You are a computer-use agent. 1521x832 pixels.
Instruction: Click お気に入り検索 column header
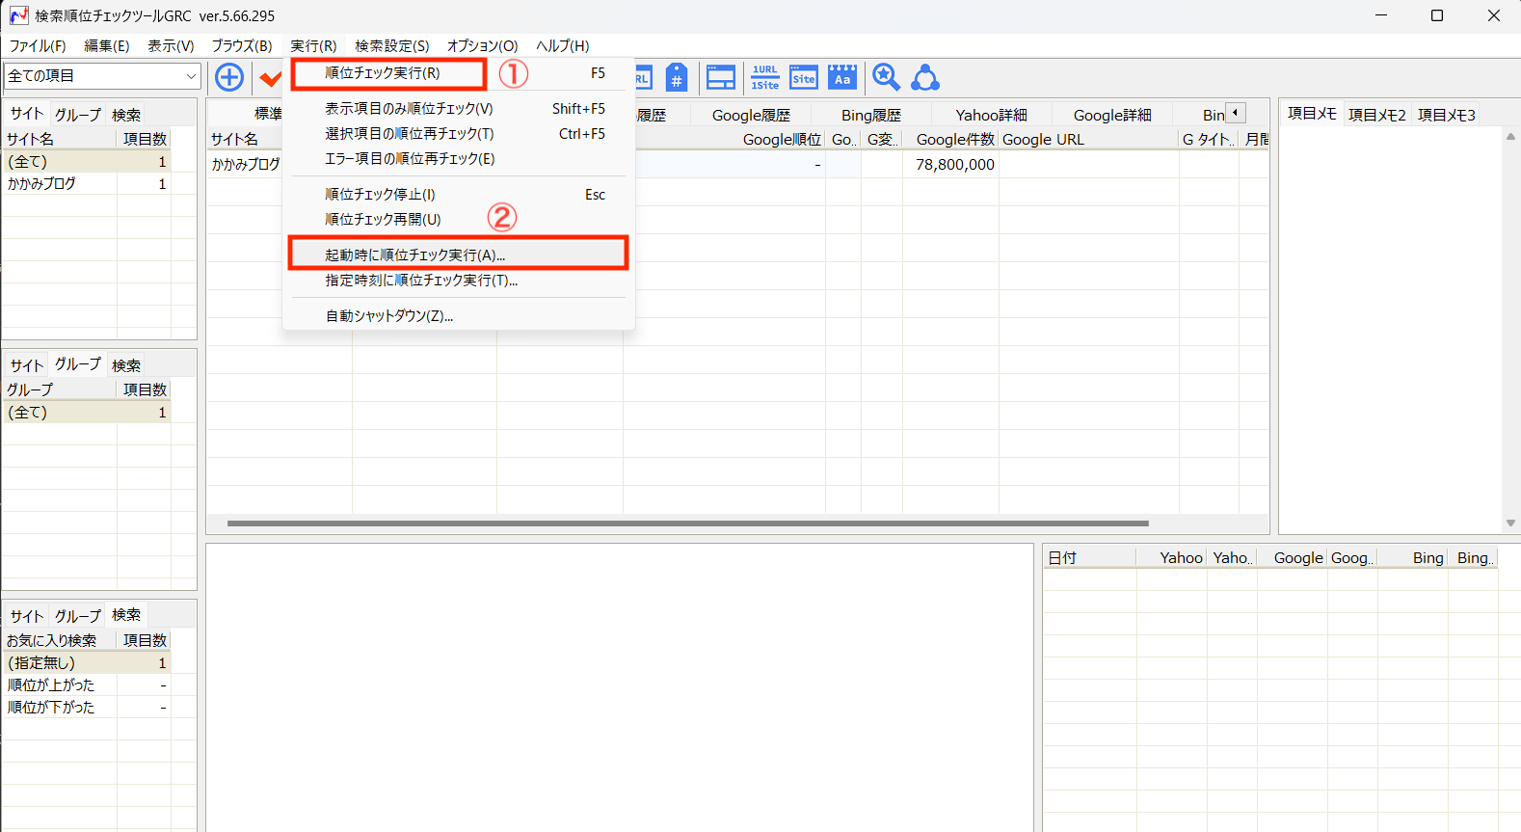(60, 640)
